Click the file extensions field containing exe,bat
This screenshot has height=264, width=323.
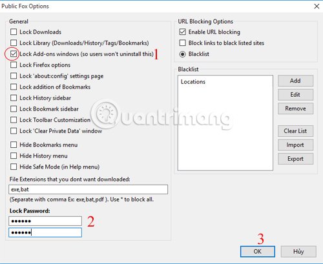point(88,189)
